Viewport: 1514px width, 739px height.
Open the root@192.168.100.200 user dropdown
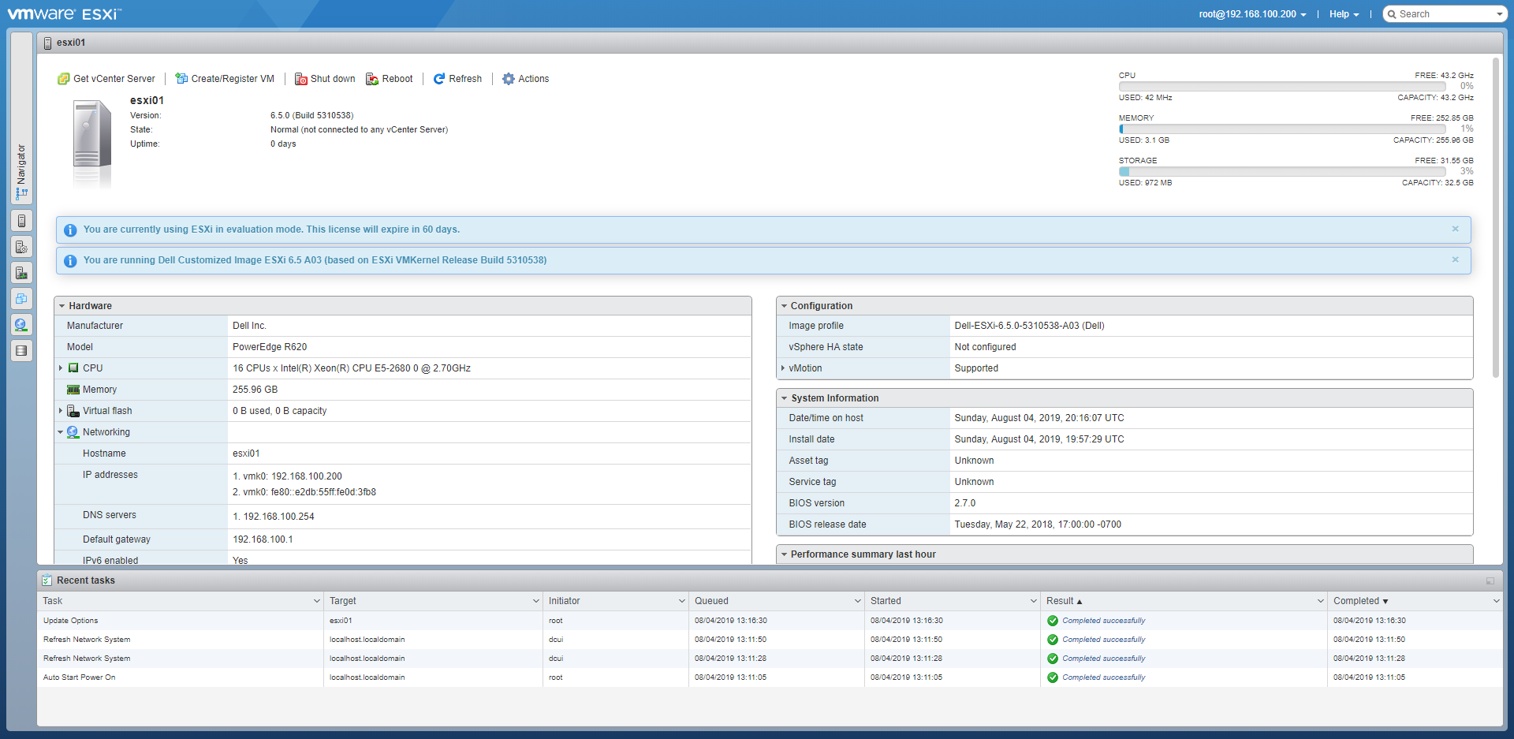1252,14
